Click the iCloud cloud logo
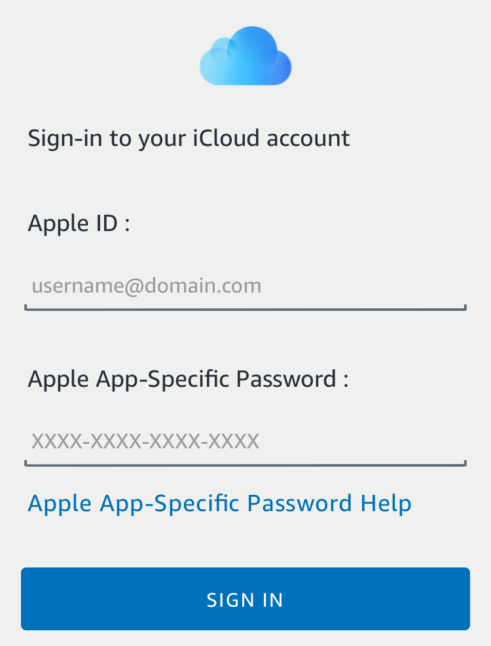The image size is (491, 646). (x=245, y=56)
